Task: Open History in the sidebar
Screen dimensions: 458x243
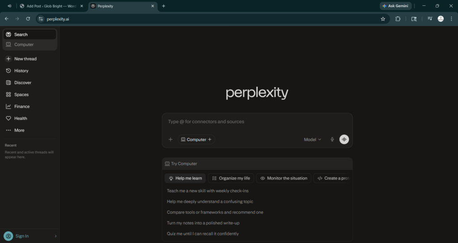Action: click(21, 71)
